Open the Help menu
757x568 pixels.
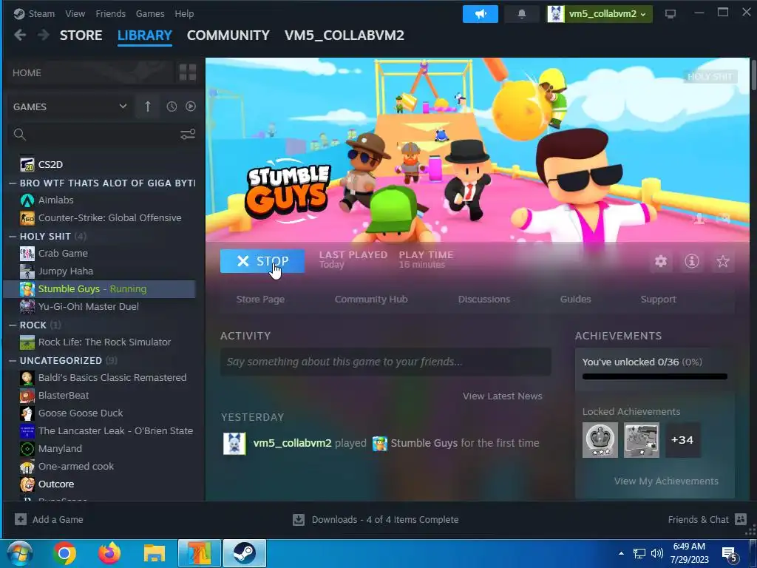coord(184,14)
